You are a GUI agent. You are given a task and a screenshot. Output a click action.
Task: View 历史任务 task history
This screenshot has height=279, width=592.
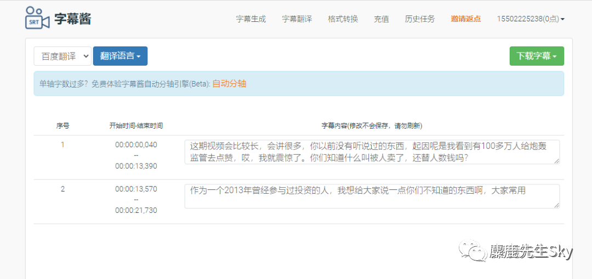point(419,19)
